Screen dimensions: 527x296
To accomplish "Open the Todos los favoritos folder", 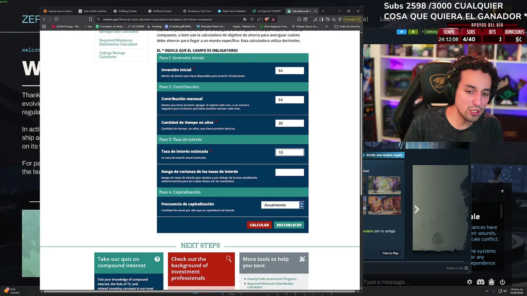I will (x=347, y=26).
